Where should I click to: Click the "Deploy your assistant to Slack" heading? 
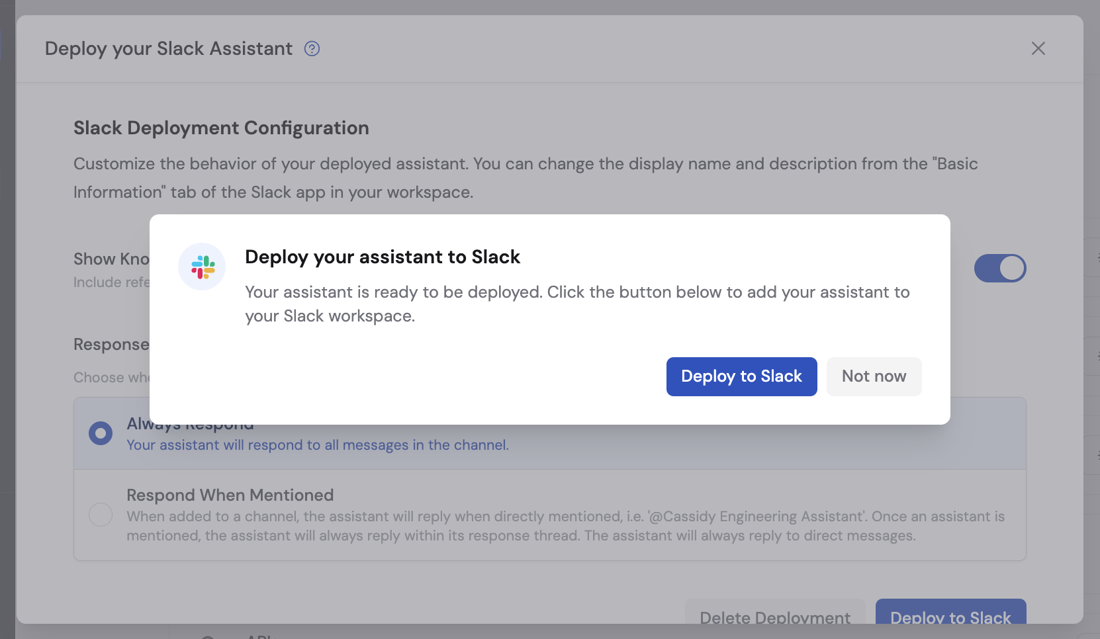(x=383, y=257)
